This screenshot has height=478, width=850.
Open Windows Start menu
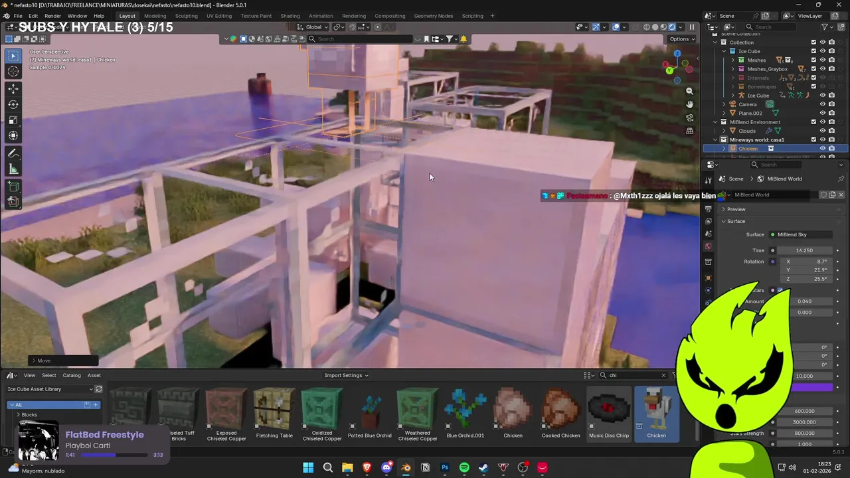click(x=308, y=467)
